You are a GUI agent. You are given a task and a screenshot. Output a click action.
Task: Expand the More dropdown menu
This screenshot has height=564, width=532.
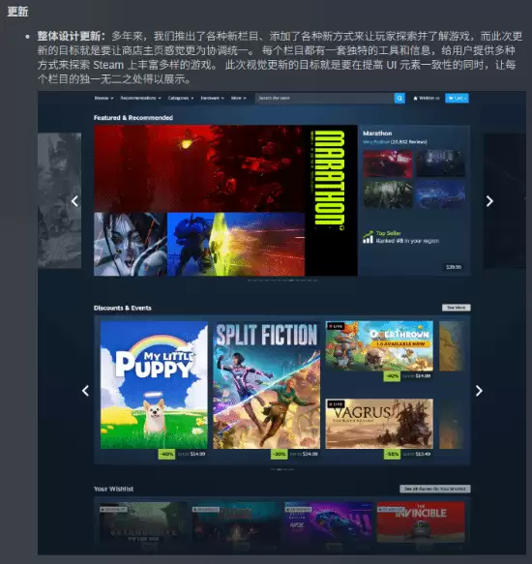point(239,98)
